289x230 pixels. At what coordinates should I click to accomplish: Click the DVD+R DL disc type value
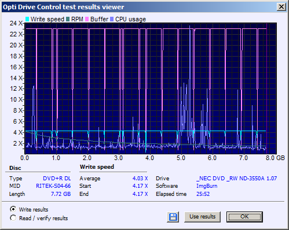(x=57, y=179)
